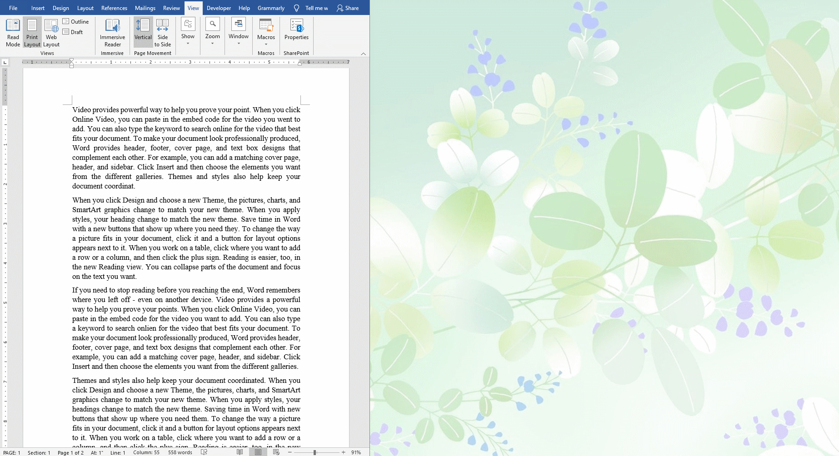This screenshot has width=839, height=456.
Task: Open the Developer tab
Action: pos(219,8)
